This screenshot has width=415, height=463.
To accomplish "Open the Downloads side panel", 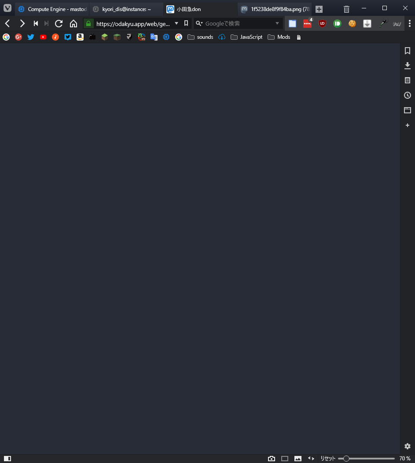I will tap(408, 66).
